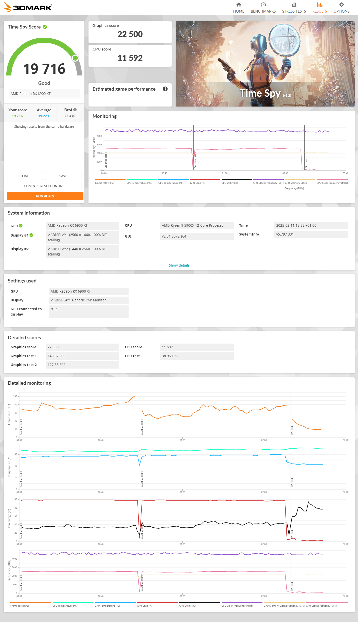Click the Graphics score 22 500 card
This screenshot has width=358, height=622.
point(130,32)
